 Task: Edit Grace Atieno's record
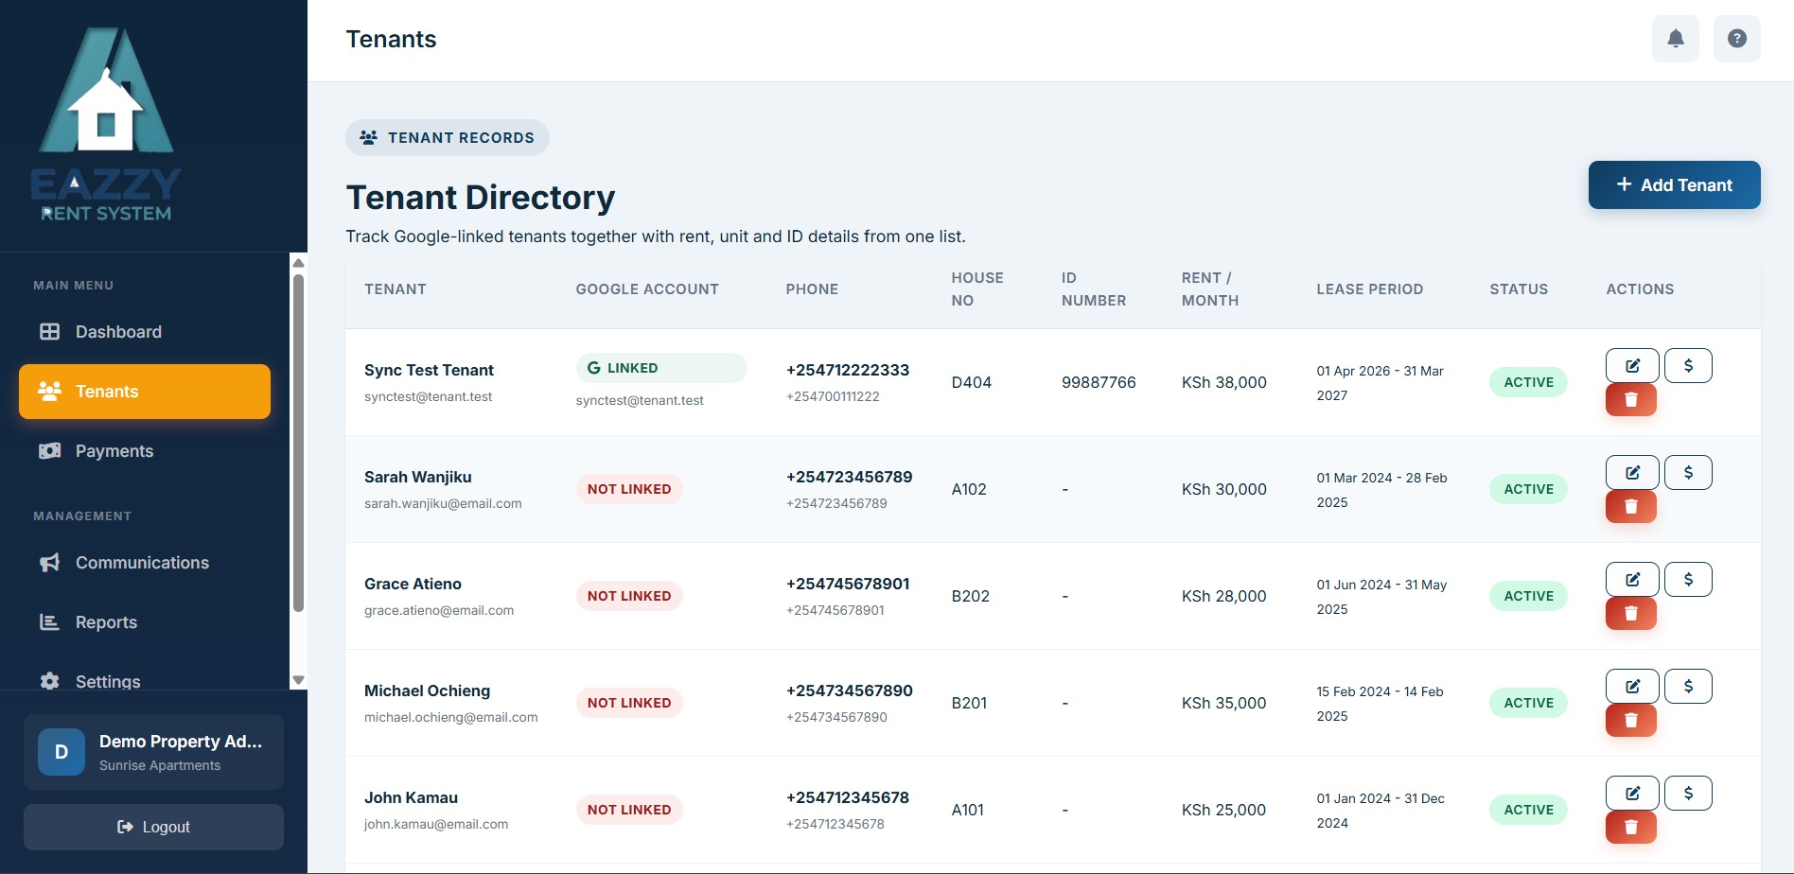point(1632,580)
